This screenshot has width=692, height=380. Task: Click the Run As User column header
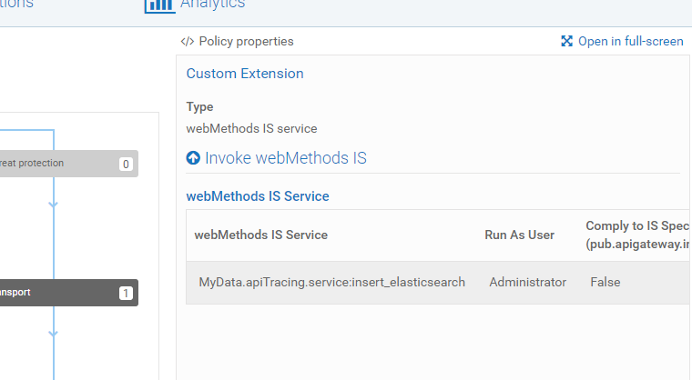tap(519, 235)
